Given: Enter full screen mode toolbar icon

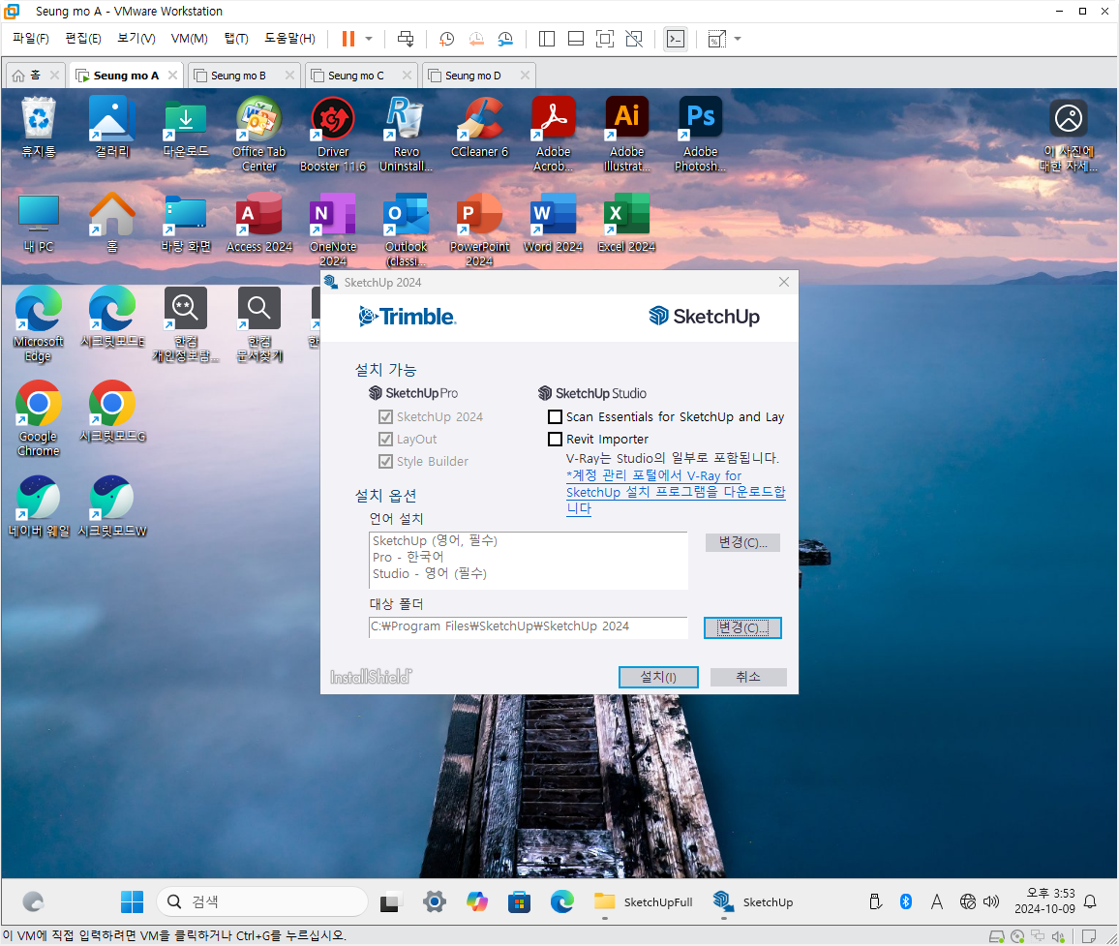Looking at the screenshot, I should (x=604, y=39).
